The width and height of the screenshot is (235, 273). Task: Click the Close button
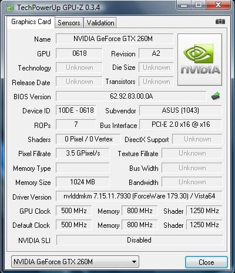[206, 262]
